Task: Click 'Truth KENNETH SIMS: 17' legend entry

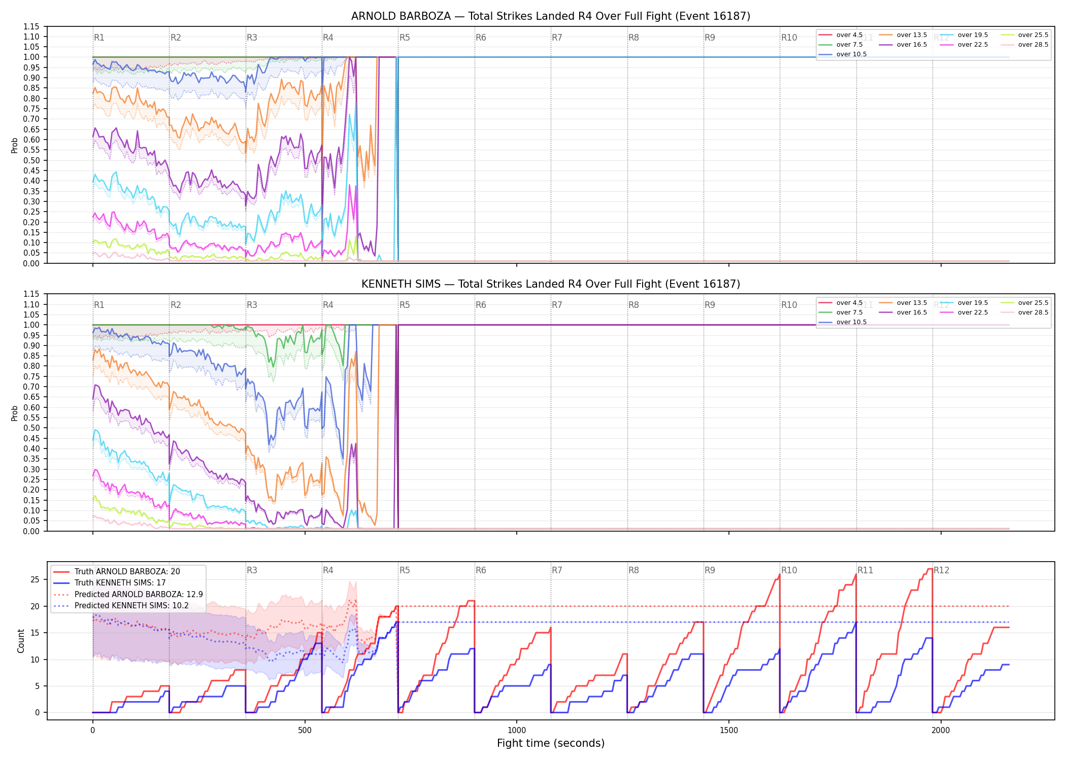Action: (110, 582)
